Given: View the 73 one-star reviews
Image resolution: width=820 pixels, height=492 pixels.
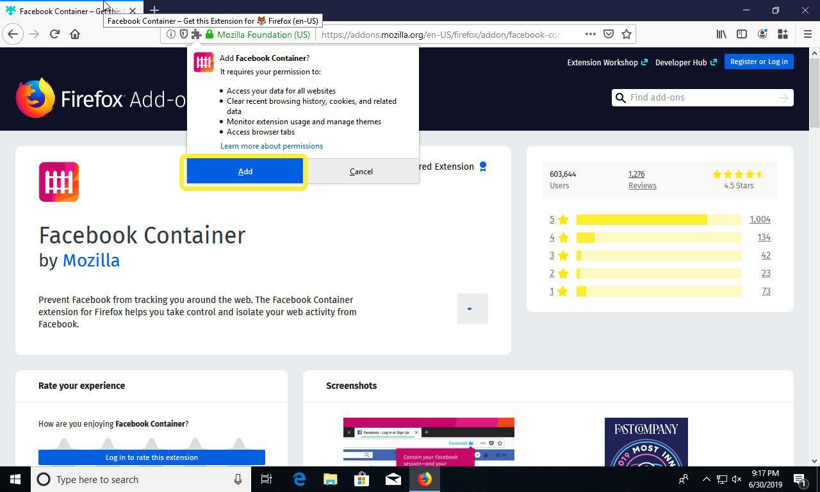Looking at the screenshot, I should 766,291.
